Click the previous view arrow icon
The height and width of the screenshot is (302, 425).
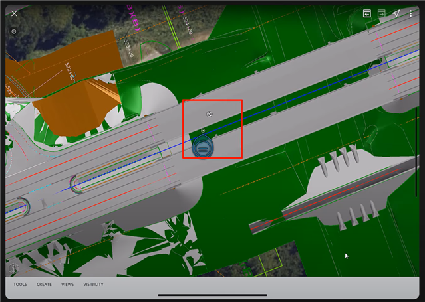[366, 13]
